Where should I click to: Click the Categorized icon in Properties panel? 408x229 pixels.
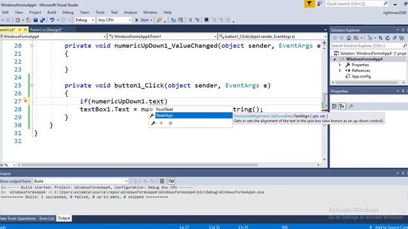[x=334, y=106]
